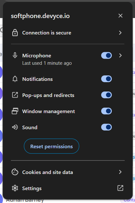Turn off the Notifications toggle

106,79
